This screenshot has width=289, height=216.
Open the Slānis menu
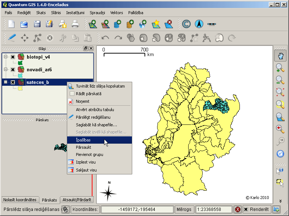pyautogui.click(x=56, y=13)
